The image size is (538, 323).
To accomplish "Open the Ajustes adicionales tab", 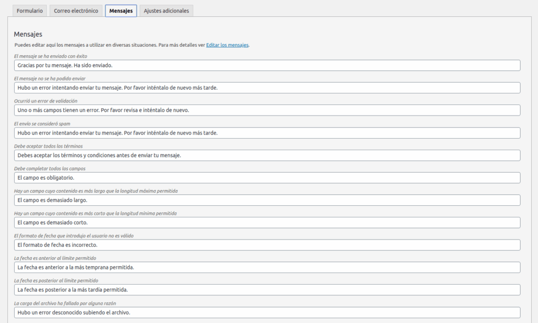I will tap(166, 11).
